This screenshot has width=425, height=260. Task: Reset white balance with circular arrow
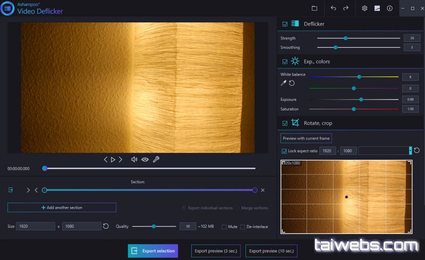[292, 83]
